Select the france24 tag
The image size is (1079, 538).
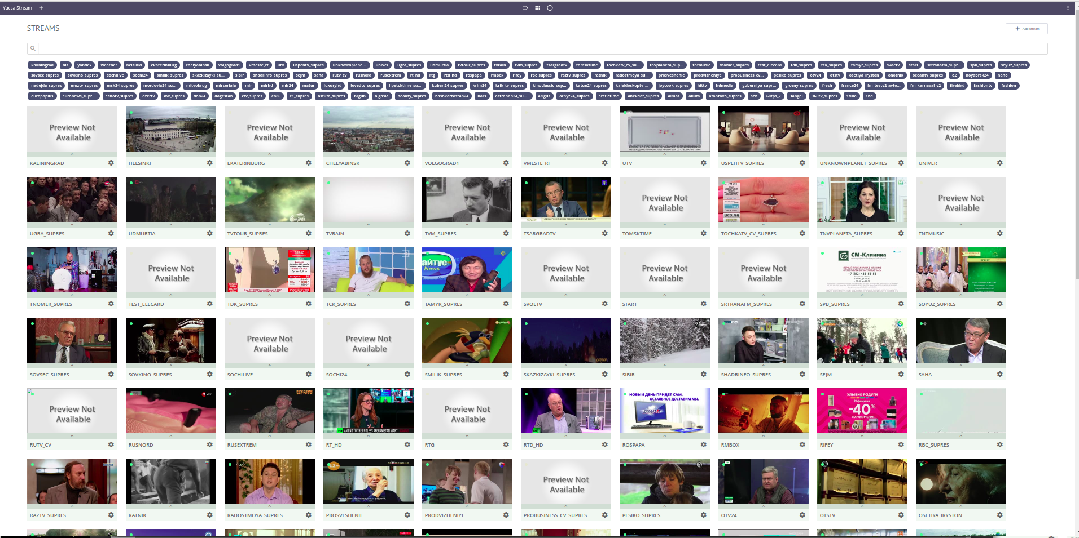pyautogui.click(x=849, y=86)
